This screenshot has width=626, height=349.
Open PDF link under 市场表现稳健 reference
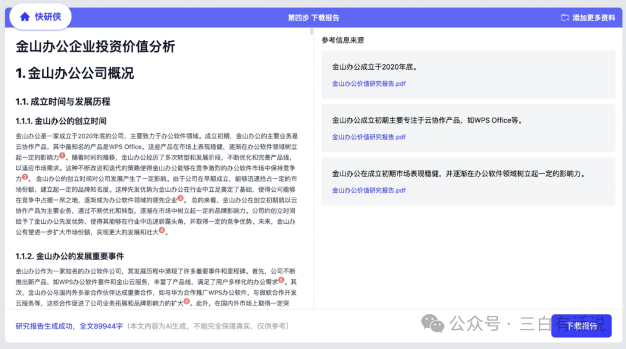[x=369, y=190]
